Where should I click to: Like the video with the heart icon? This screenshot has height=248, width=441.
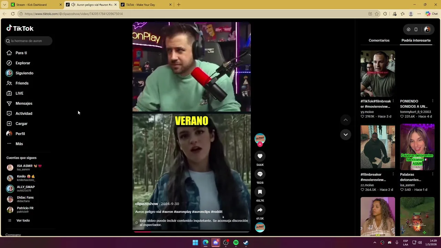click(260, 156)
